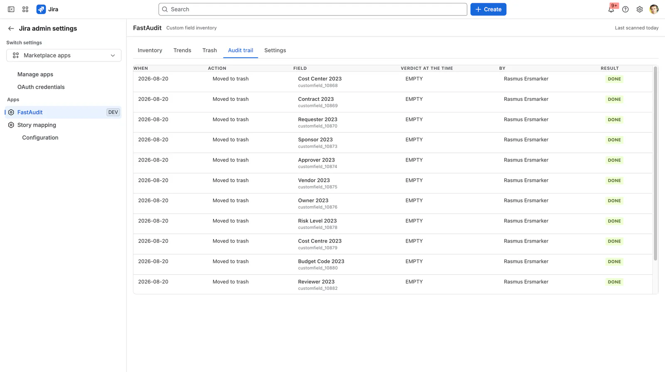Select the Approver 2023 field name
The height and width of the screenshot is (372, 665).
tap(316, 160)
